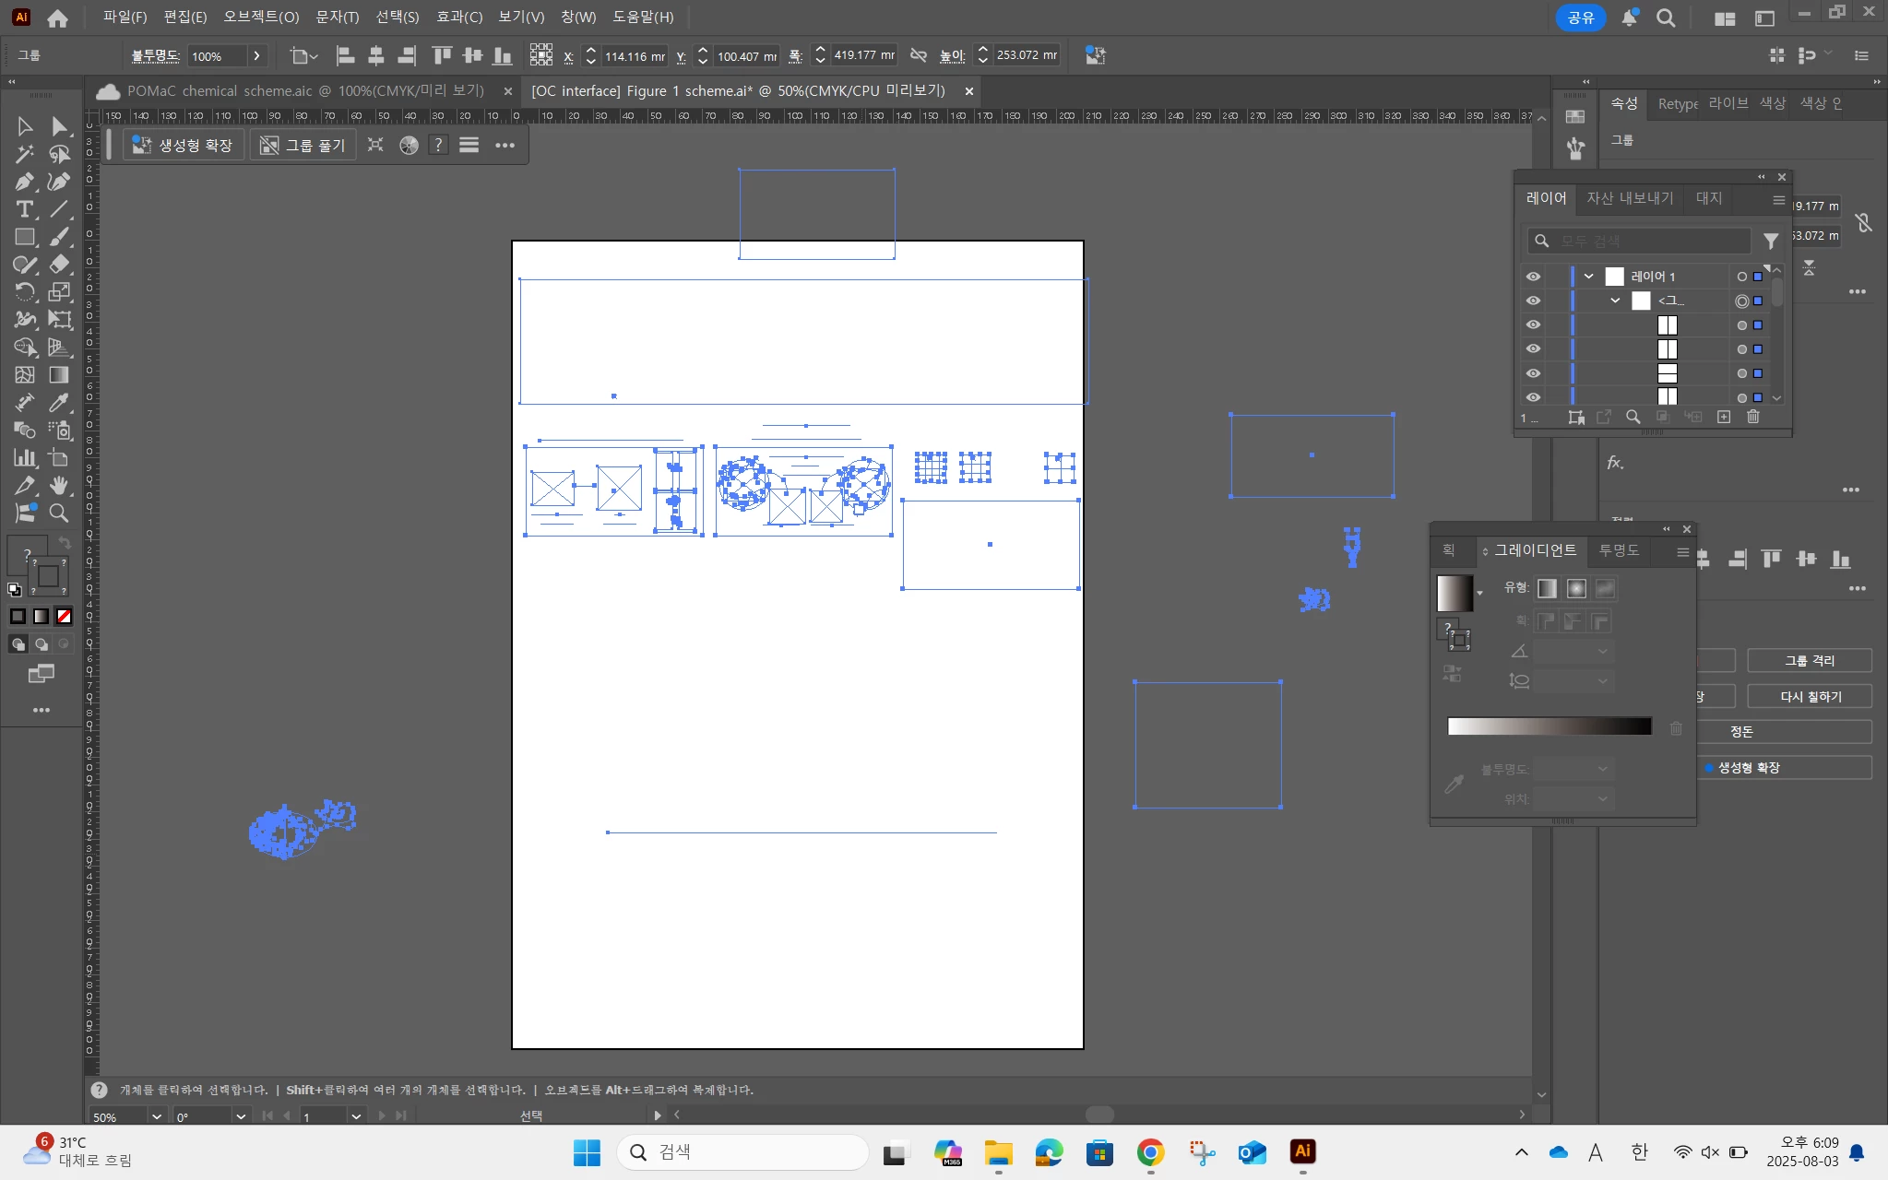The width and height of the screenshot is (1888, 1180).
Task: Pick the Magic Wand tool
Action: [25, 154]
